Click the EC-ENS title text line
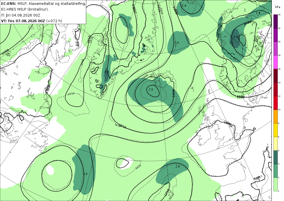 tap(43, 3)
